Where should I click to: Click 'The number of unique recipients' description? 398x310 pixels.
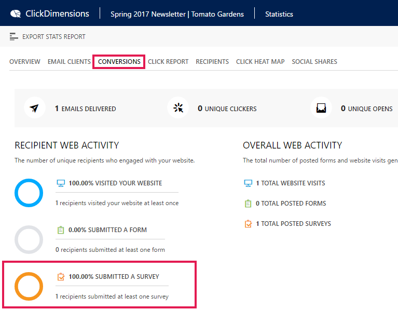pyautogui.click(x=105, y=160)
